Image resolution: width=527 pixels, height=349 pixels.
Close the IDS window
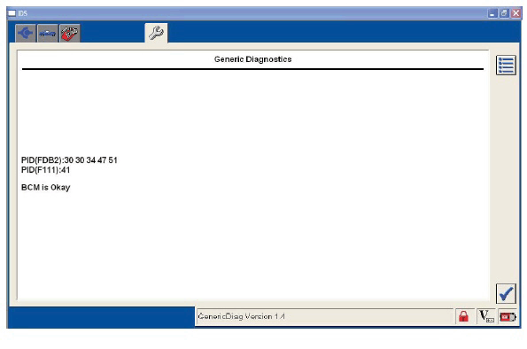515,13
